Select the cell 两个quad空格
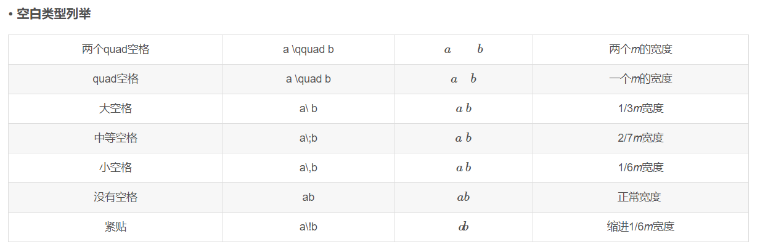 (115, 49)
